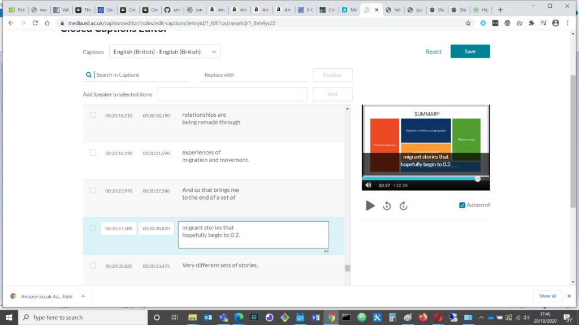The image size is (579, 325).
Task: Click the profile avatar icon in Chrome toolbar
Action: coord(555,24)
